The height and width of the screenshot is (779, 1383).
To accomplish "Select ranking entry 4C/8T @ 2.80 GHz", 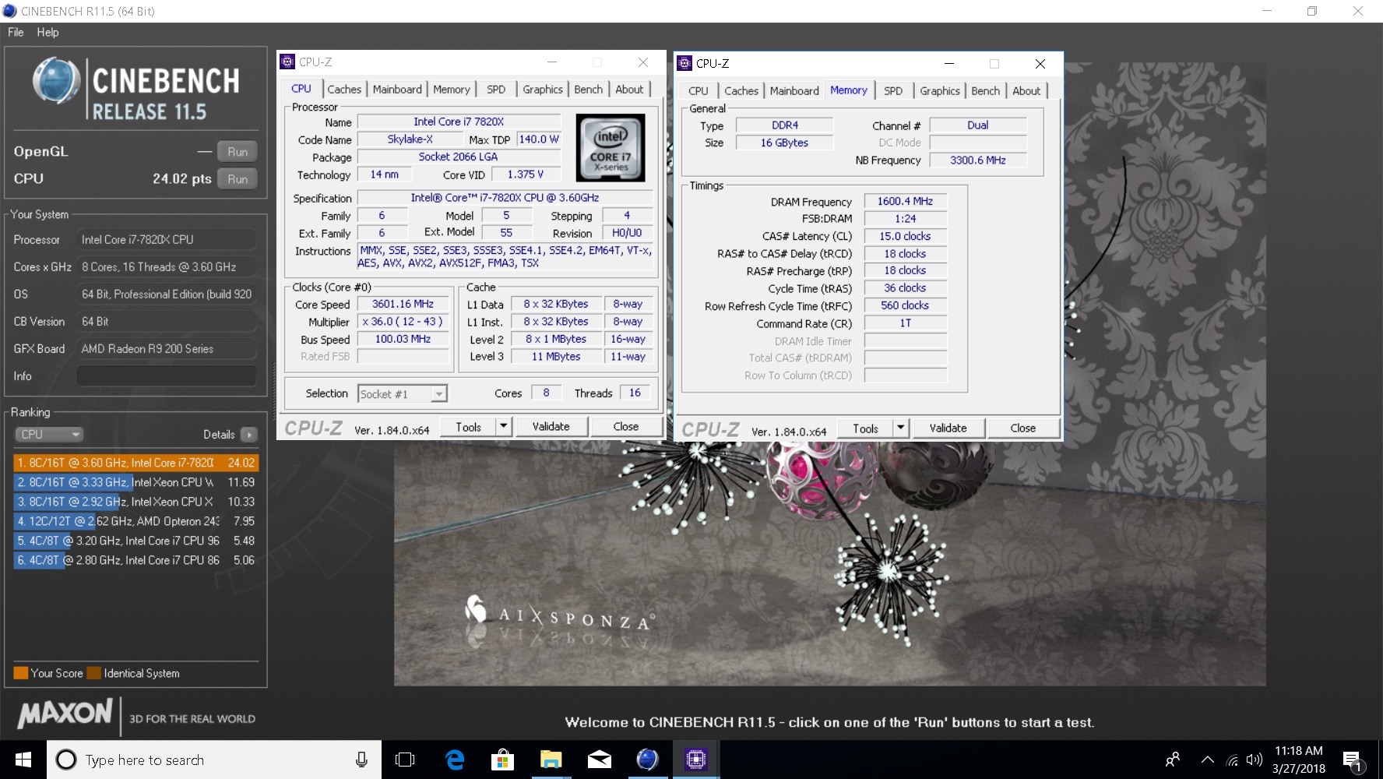I will click(135, 560).
